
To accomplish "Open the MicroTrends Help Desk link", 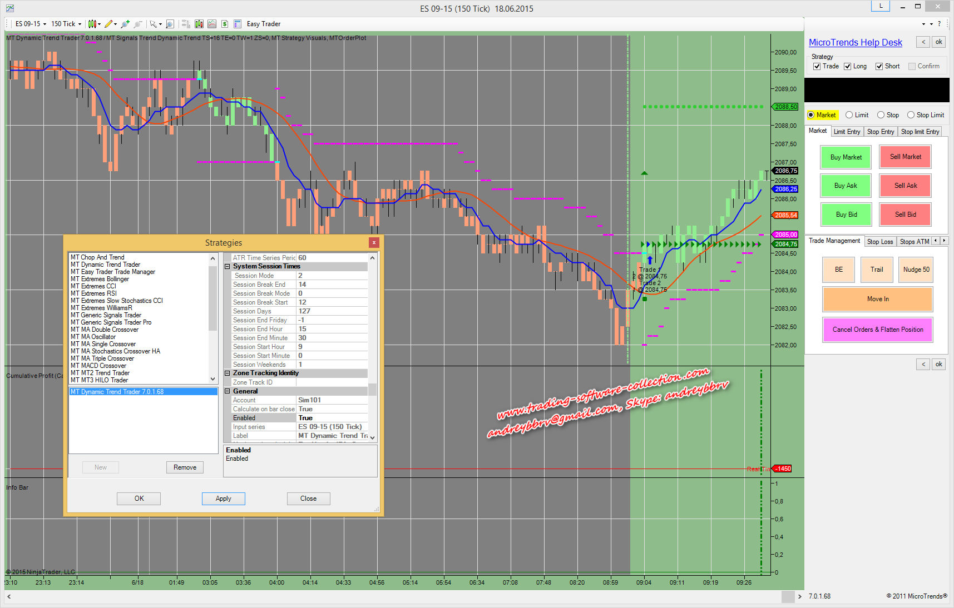I will [x=855, y=42].
